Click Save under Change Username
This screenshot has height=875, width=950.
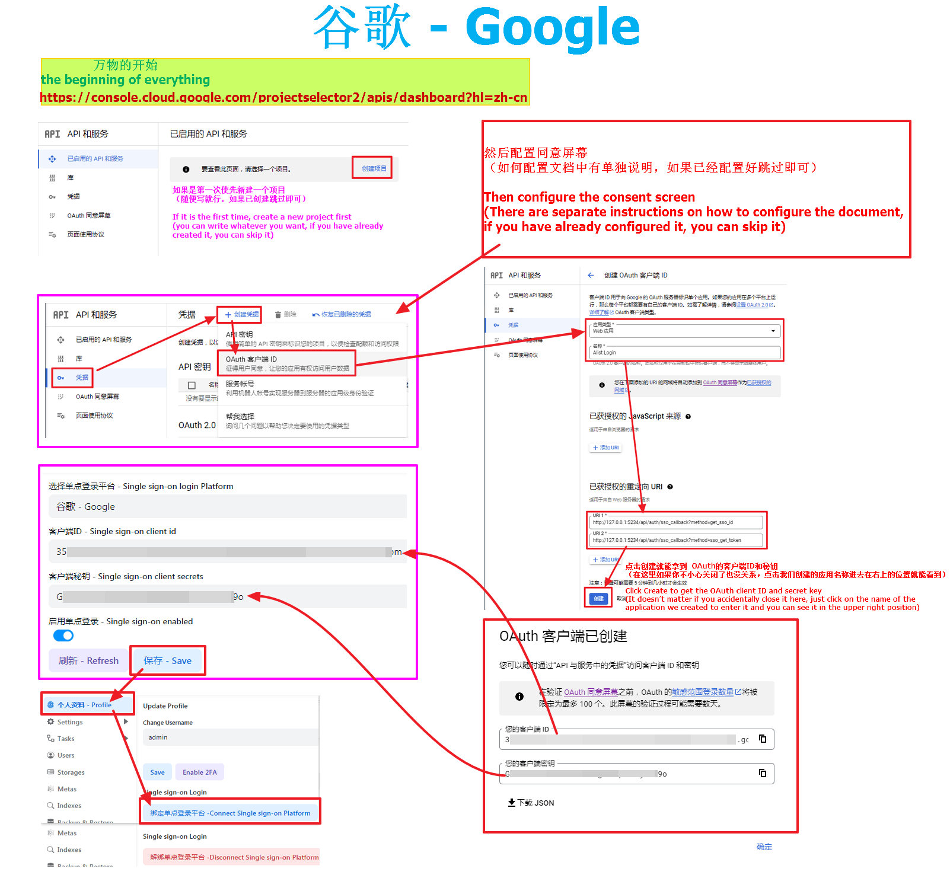[157, 772]
